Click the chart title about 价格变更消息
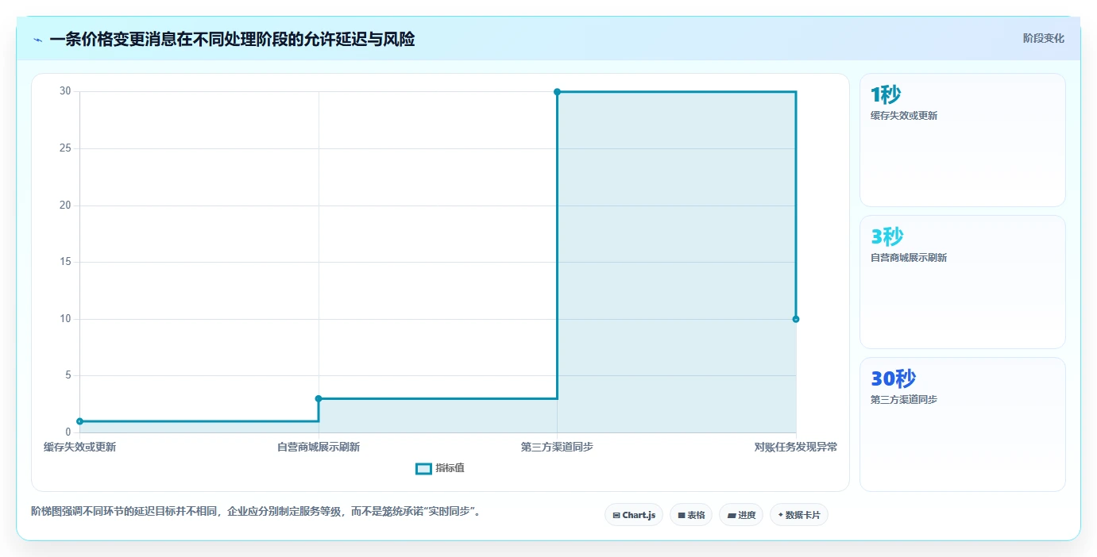Viewport: 1097px width, 557px height. pyautogui.click(x=232, y=39)
